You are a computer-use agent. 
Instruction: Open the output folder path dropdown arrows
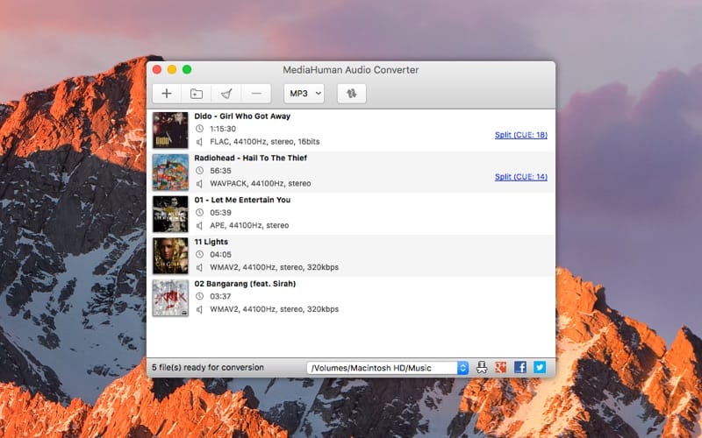pos(463,368)
